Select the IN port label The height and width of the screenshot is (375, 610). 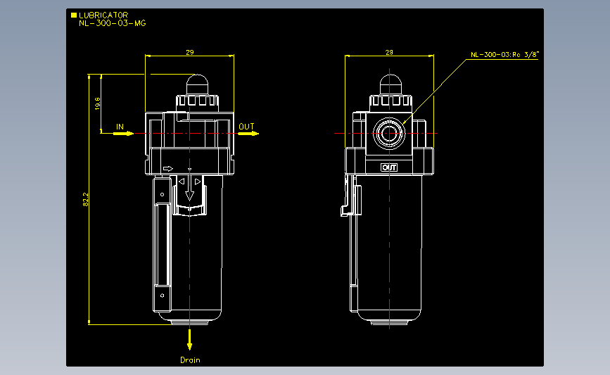coord(120,127)
